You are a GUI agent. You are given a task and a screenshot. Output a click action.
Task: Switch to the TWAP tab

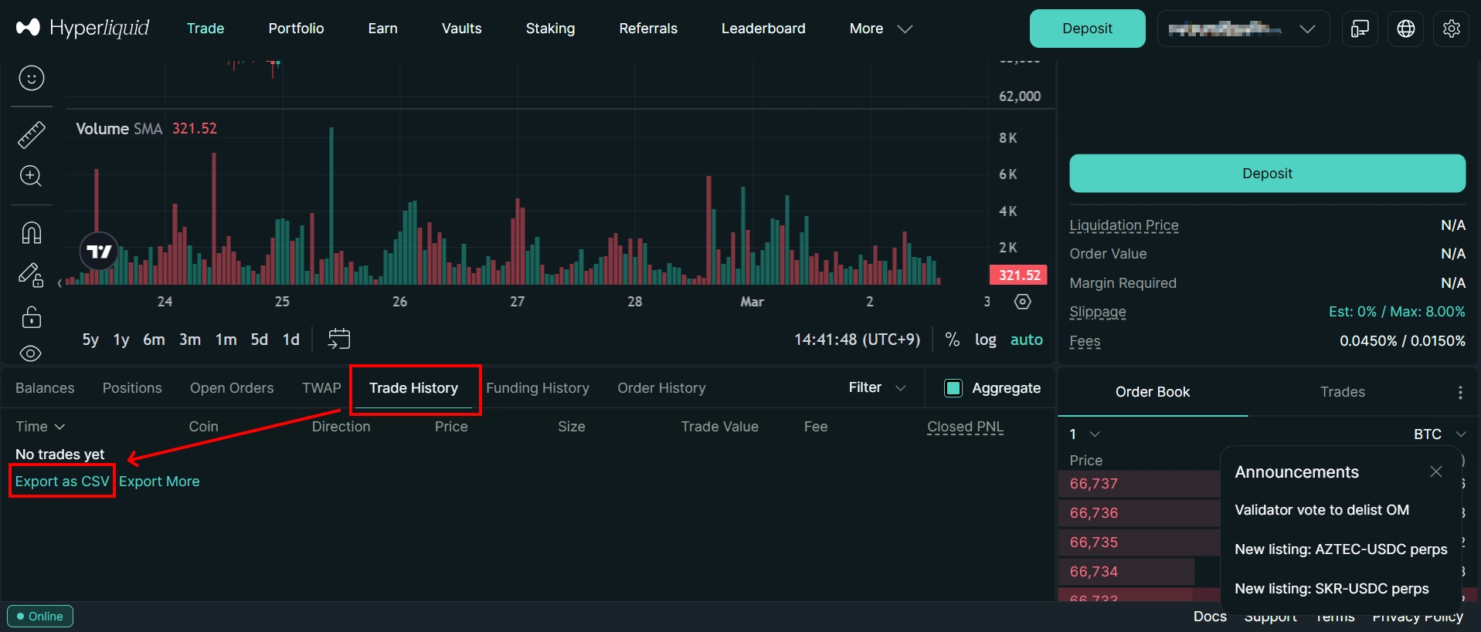coord(321,388)
